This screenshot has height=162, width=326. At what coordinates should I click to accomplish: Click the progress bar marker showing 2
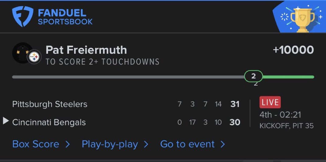pos(253,77)
